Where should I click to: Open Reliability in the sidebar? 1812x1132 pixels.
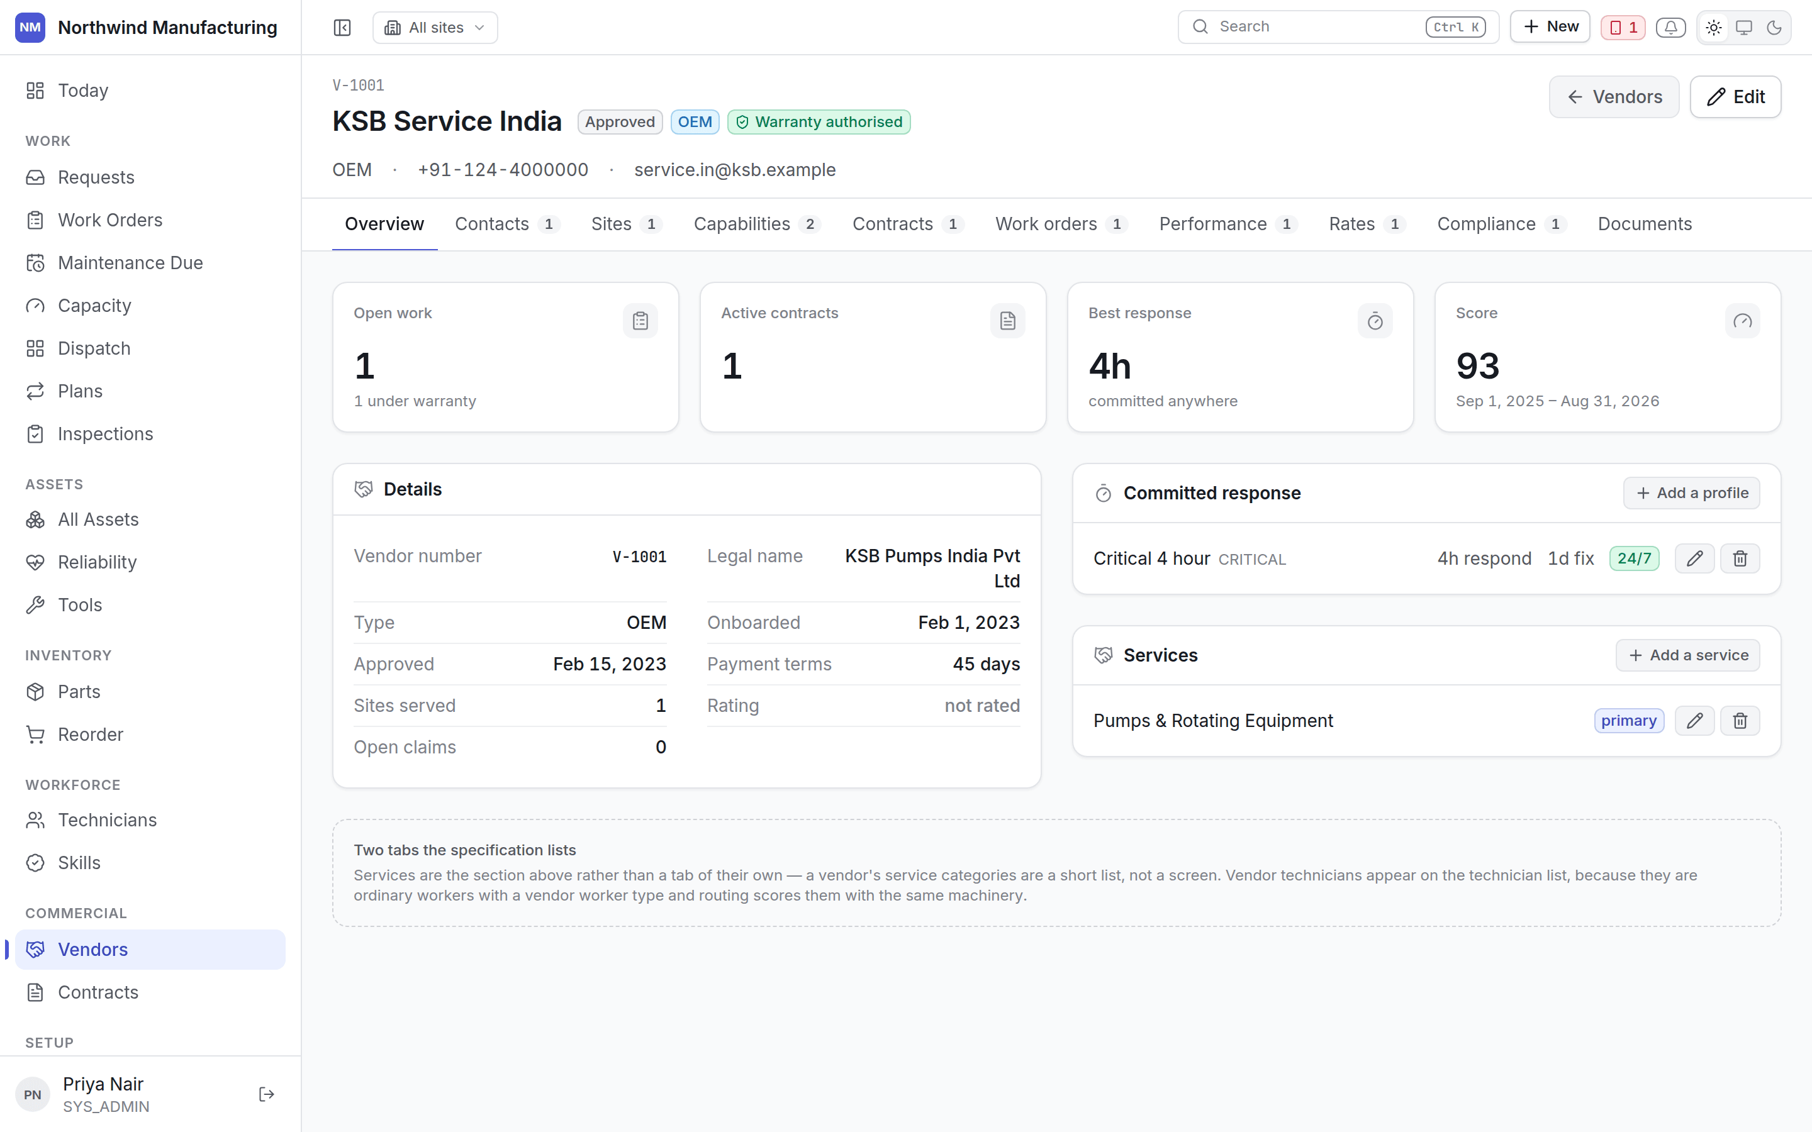coord(150,562)
